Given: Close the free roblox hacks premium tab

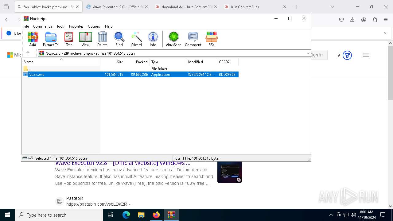Looking at the screenshot, I should click(x=77, y=7).
